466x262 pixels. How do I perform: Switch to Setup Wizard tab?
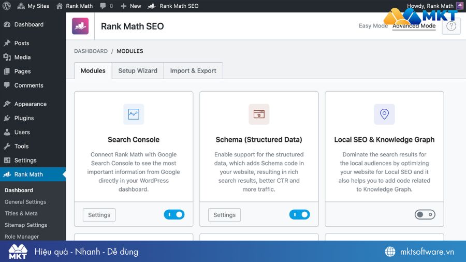138,71
